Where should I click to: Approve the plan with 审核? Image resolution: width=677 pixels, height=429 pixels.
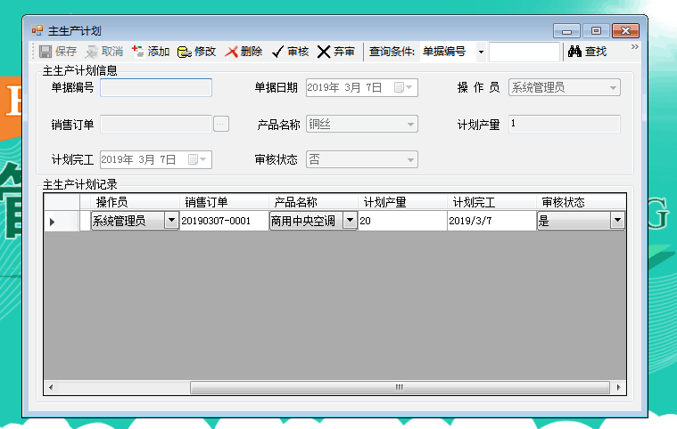tap(291, 52)
